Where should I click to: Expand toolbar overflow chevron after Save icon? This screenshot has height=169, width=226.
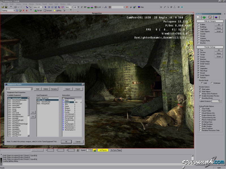coord(11,7)
